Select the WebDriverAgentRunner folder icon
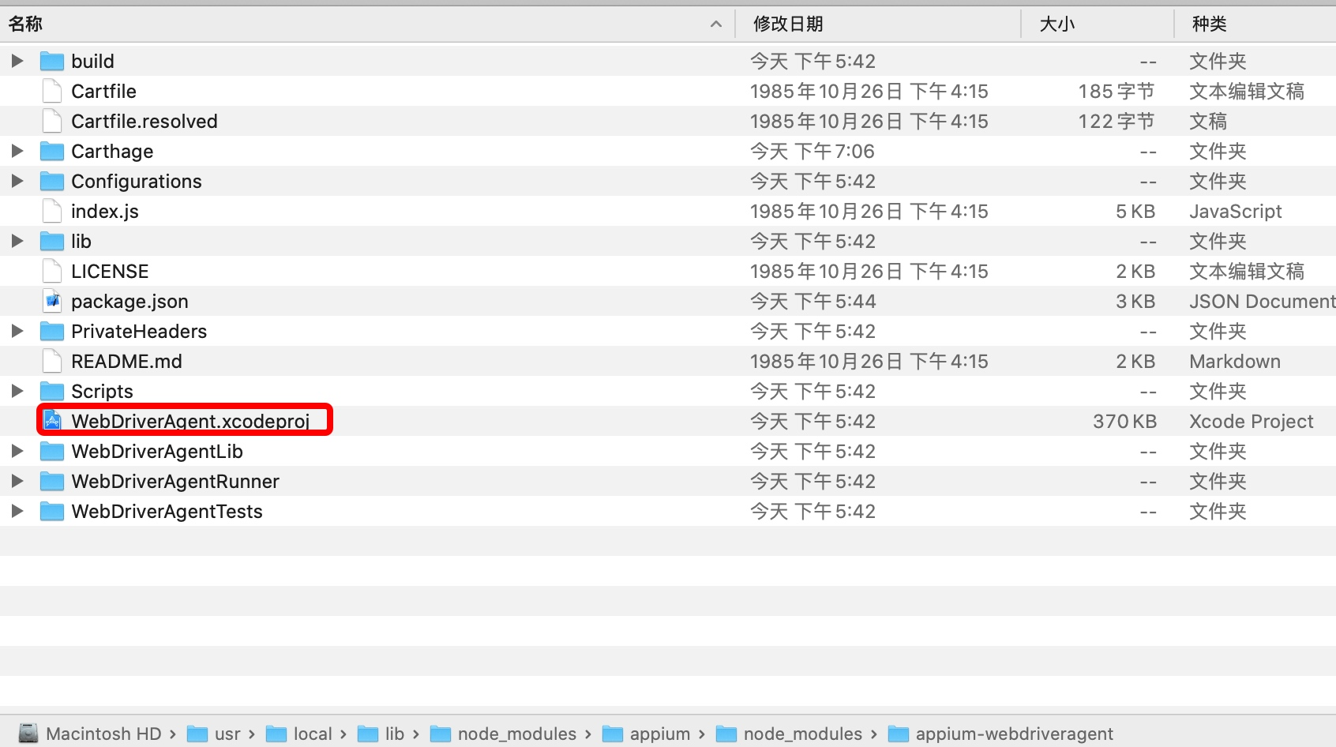Image resolution: width=1336 pixels, height=747 pixels. 52,481
